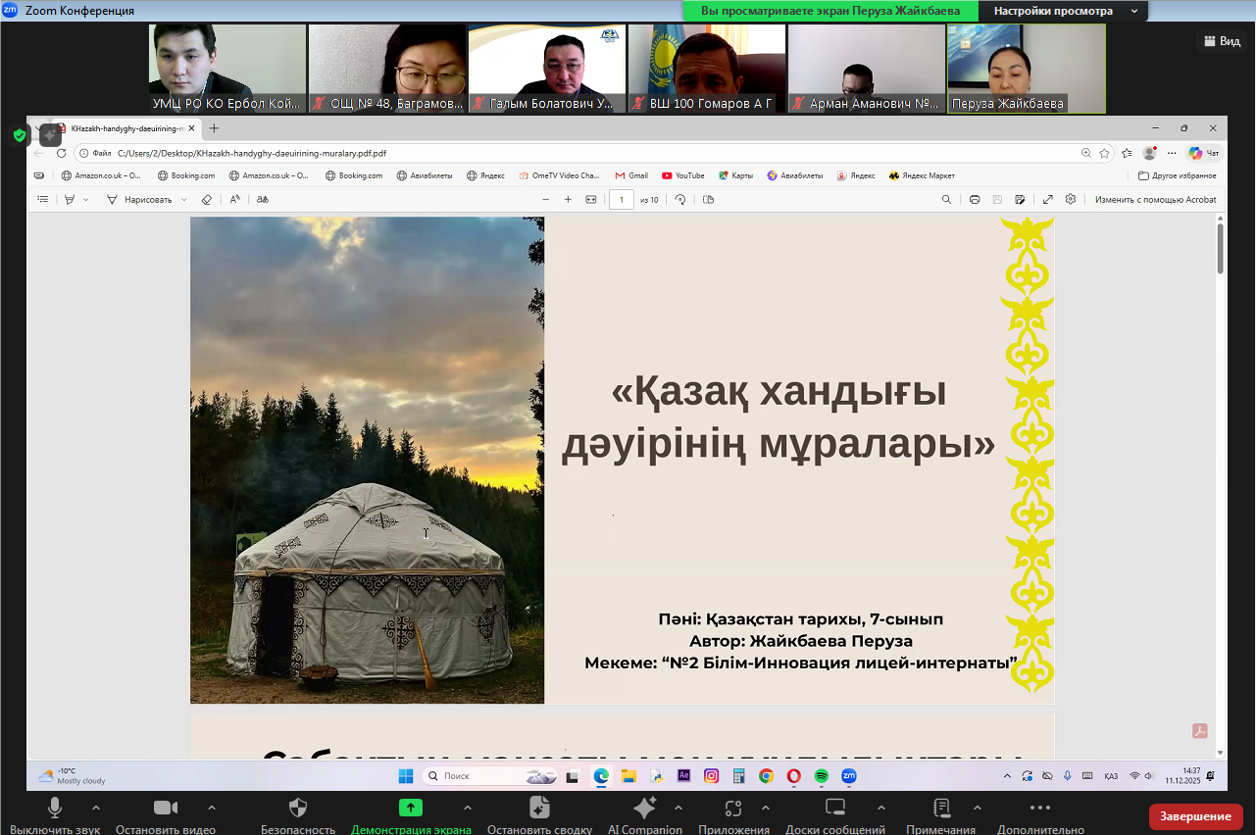Viewport: 1256px width, 835px height.
Task: Toggle fit-to-width page mode
Action: (589, 199)
